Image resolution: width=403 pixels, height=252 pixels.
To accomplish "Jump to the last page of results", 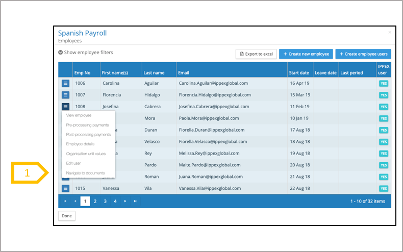I will [135, 201].
